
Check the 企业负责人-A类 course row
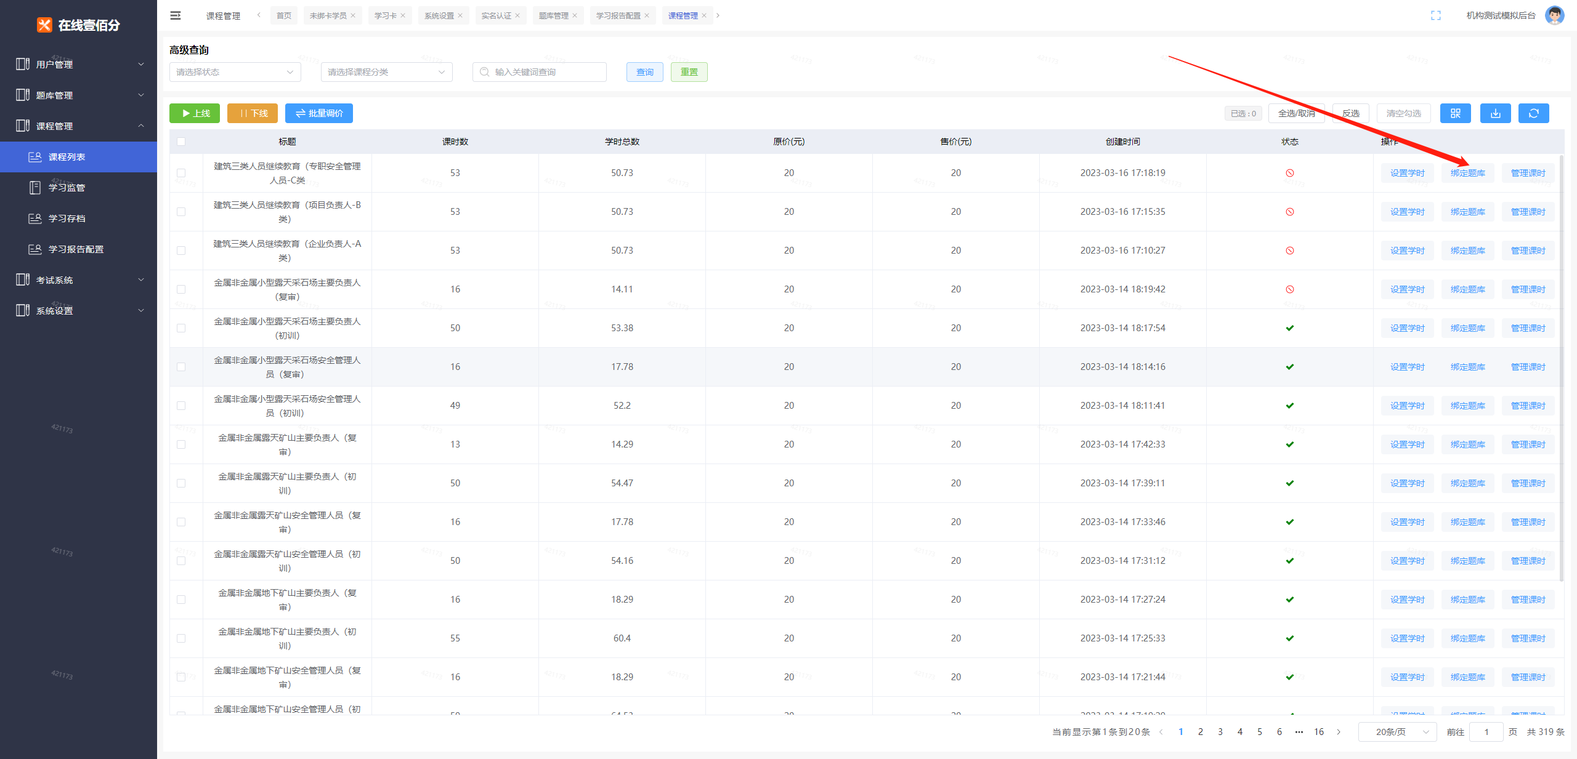181,251
